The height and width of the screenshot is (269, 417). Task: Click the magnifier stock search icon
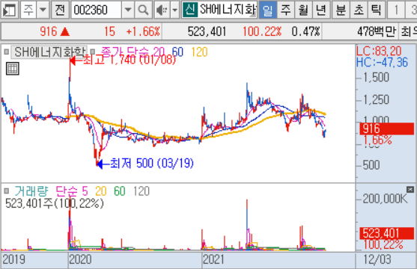[143, 10]
